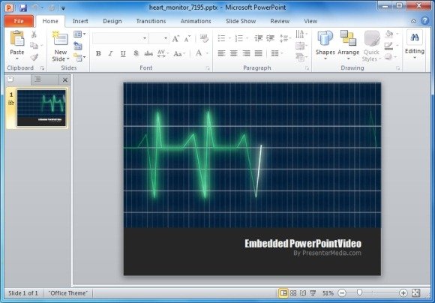435x303 pixels.
Task: Switch to Design tab
Action: [x=112, y=21]
